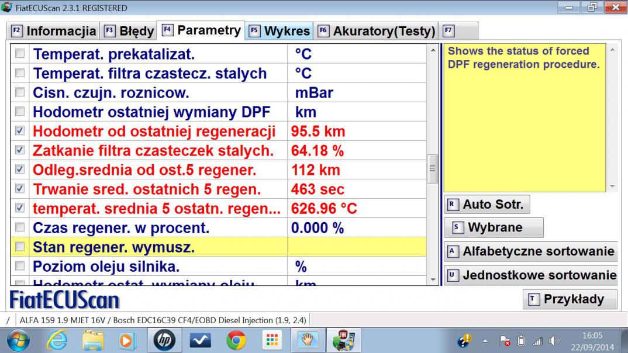Apply Jednostkowe sortowanie button

pos(531,275)
